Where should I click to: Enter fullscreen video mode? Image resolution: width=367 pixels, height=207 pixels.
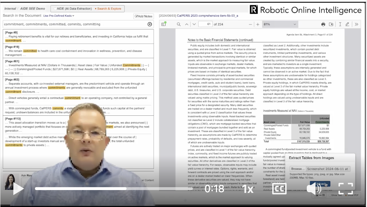[346, 189]
